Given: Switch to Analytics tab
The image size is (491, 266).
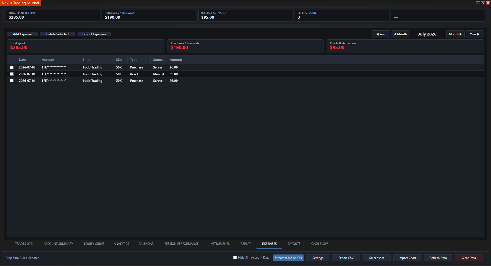Looking at the screenshot, I should click(121, 244).
